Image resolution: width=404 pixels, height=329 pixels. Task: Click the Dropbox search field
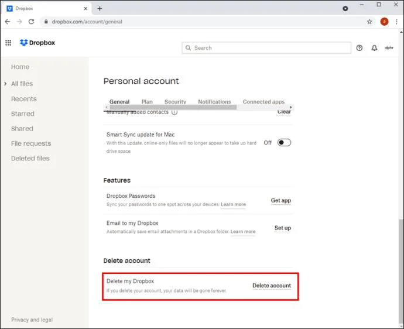coord(266,48)
